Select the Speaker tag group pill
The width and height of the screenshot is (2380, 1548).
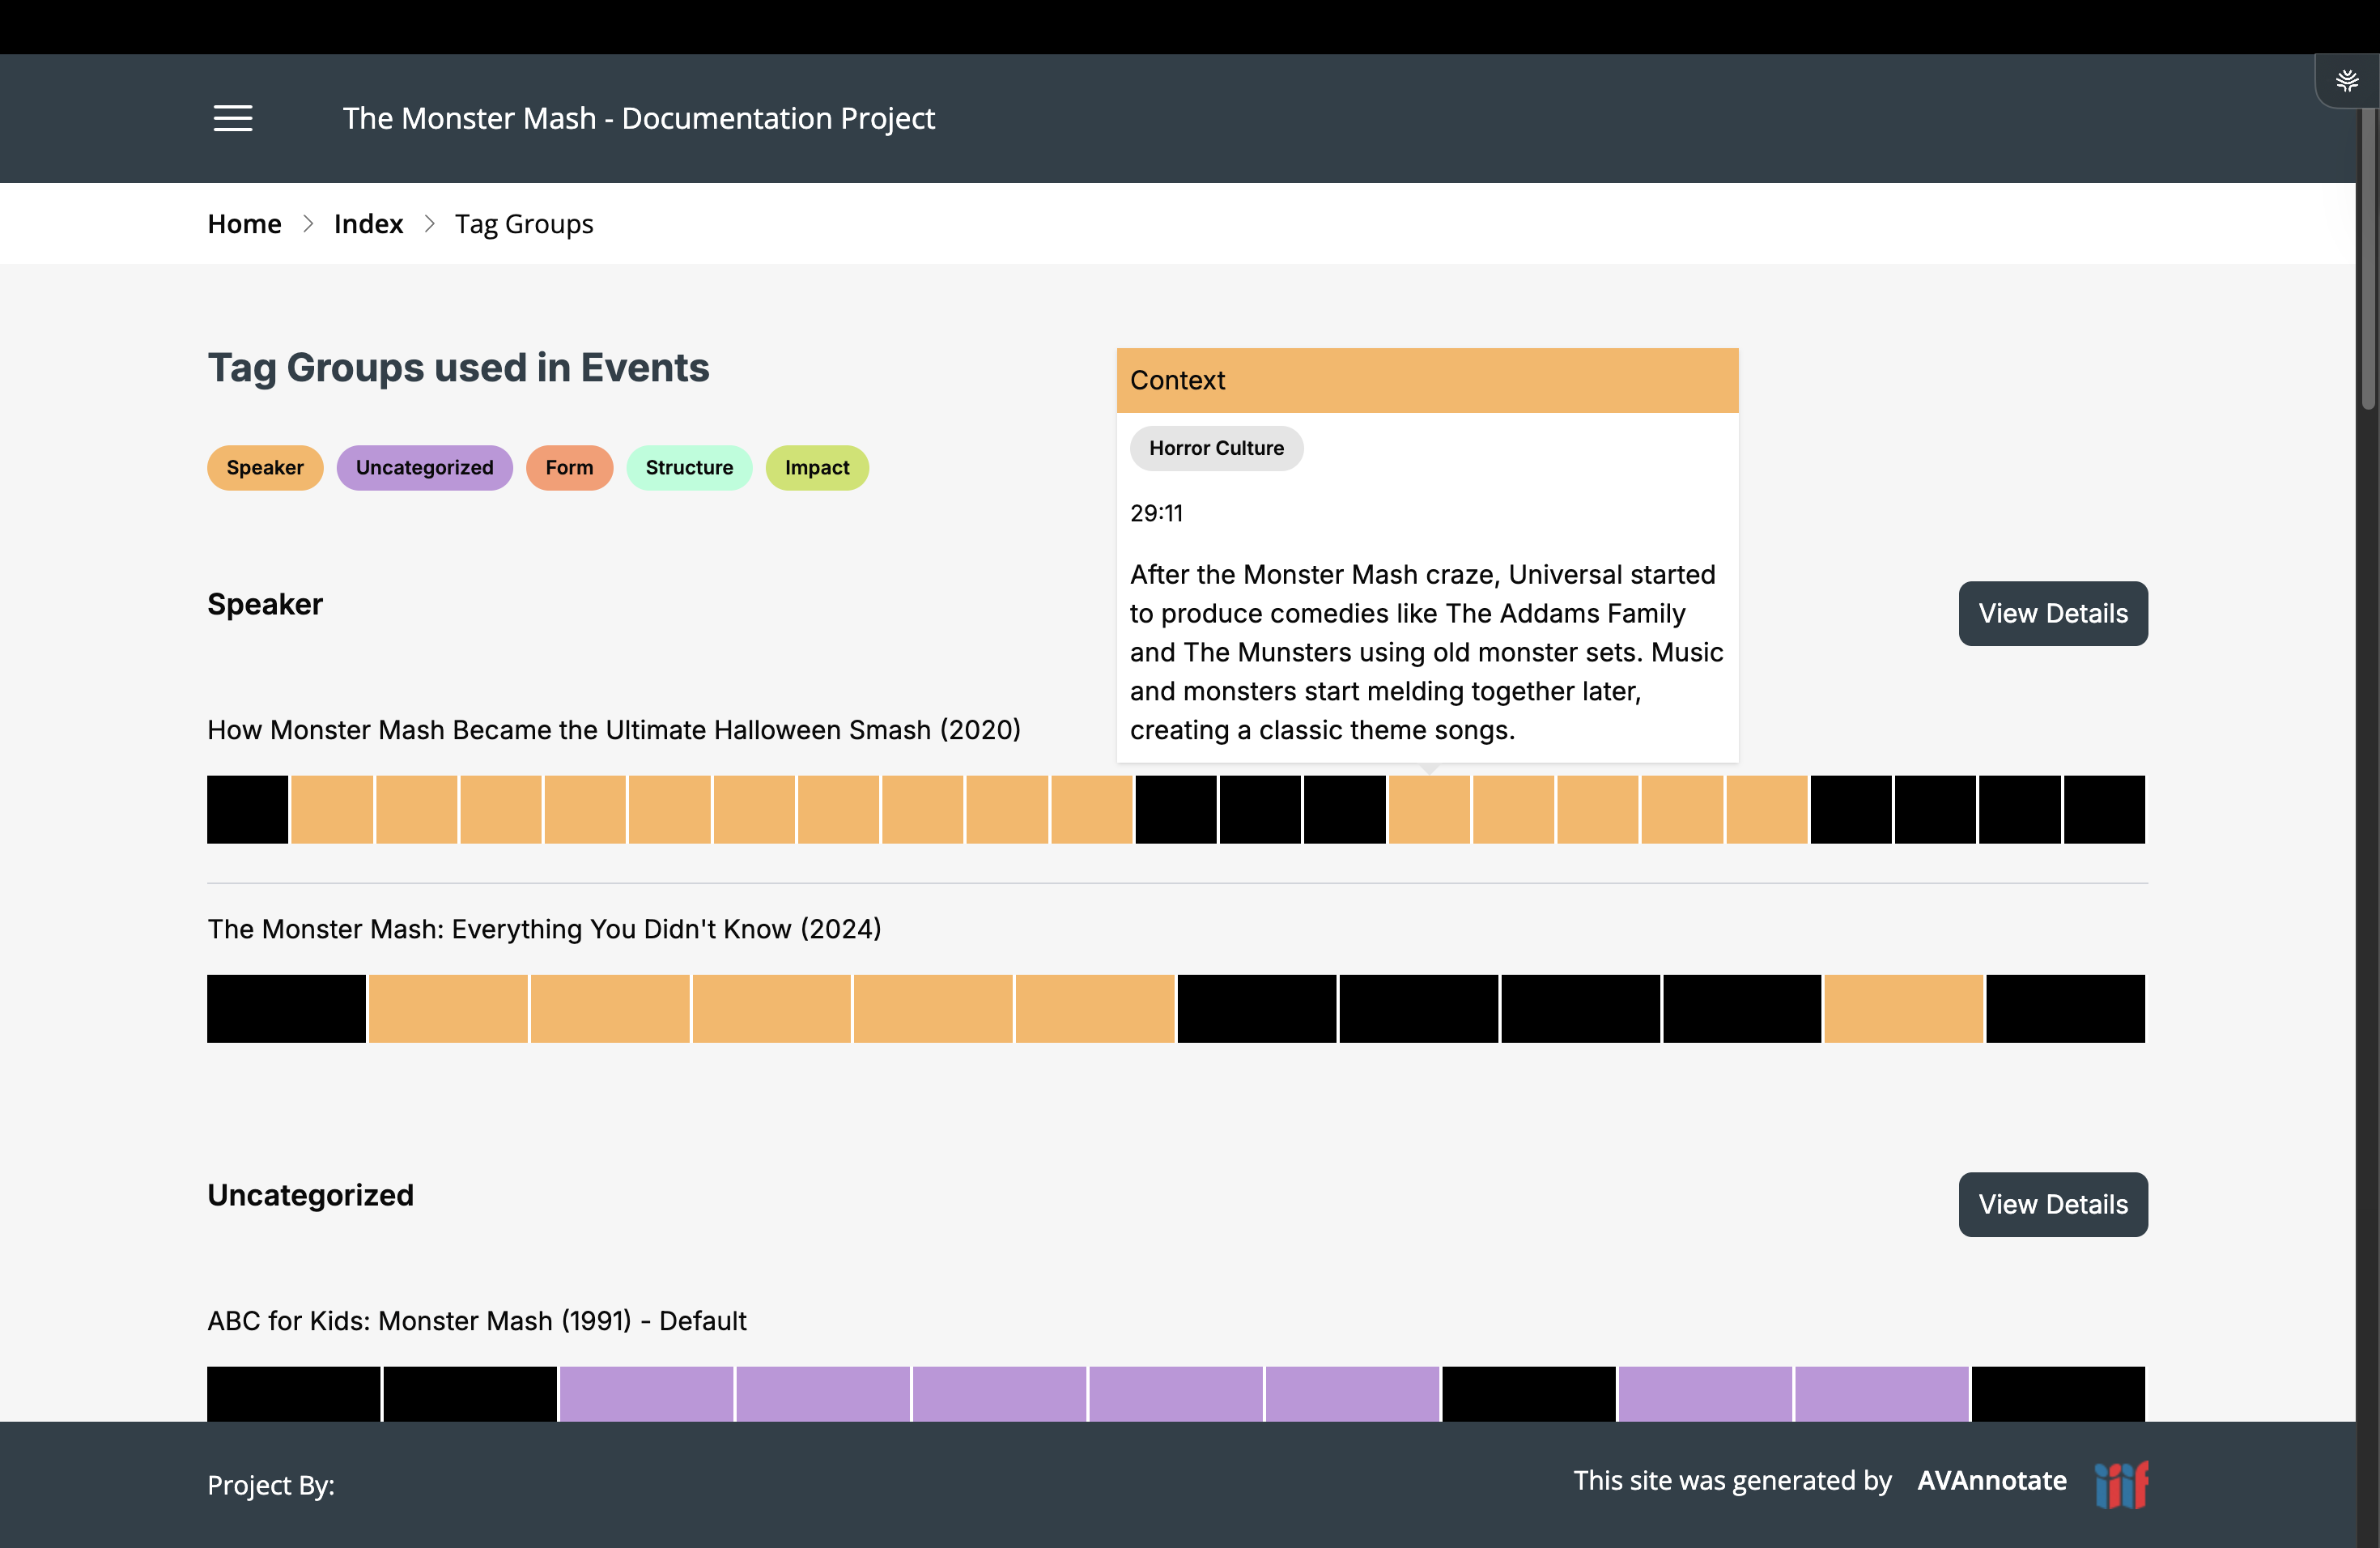[265, 468]
